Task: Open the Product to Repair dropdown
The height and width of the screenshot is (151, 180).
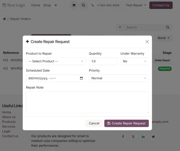Action: (56, 61)
